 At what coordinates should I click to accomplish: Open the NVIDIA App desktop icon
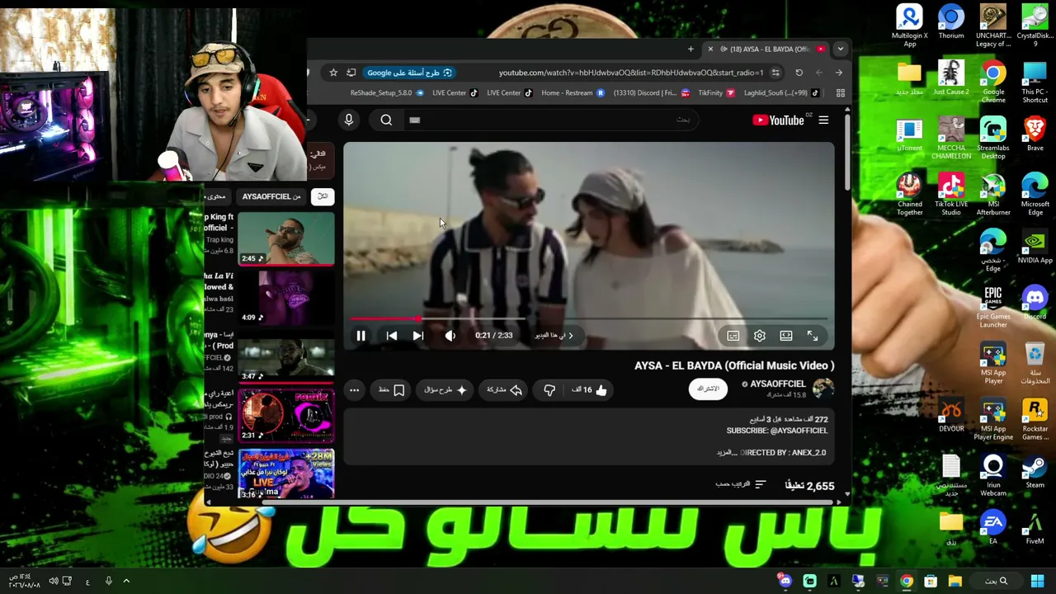point(1035,247)
